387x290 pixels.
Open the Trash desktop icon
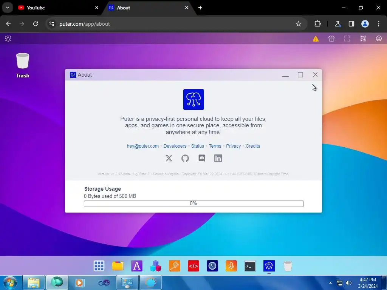(22, 66)
